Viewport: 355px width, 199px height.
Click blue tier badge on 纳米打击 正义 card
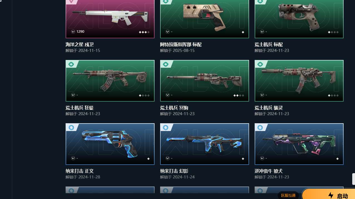point(71,128)
